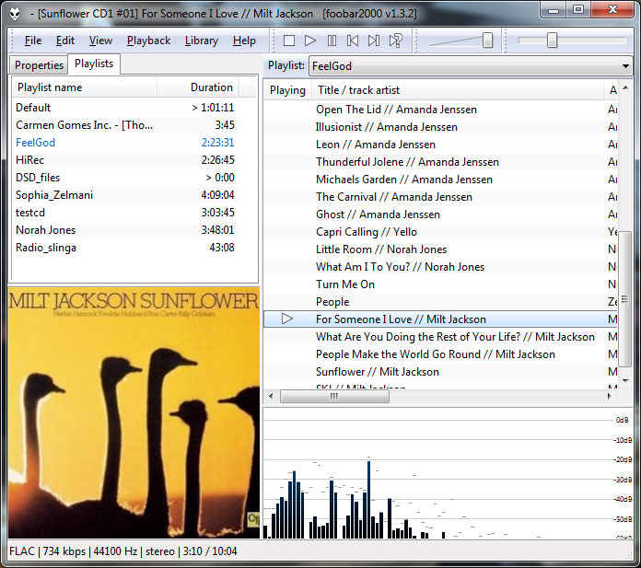Viewport: 641px width, 568px height.
Task: Click the scroll right arrow of playlist
Action: tap(610, 396)
